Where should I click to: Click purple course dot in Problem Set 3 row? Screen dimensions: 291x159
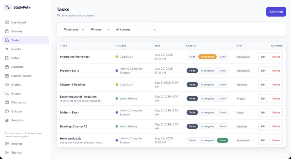pos(117,71)
